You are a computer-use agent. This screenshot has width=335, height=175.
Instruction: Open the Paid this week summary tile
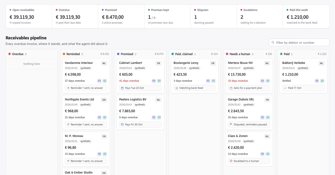pyautogui.click(x=306, y=16)
